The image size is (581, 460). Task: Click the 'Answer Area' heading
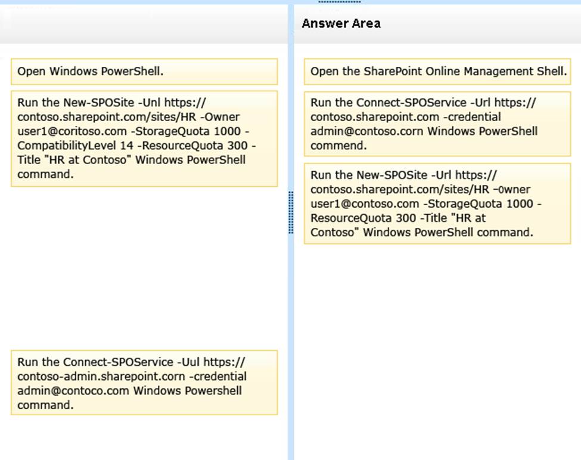click(x=341, y=24)
